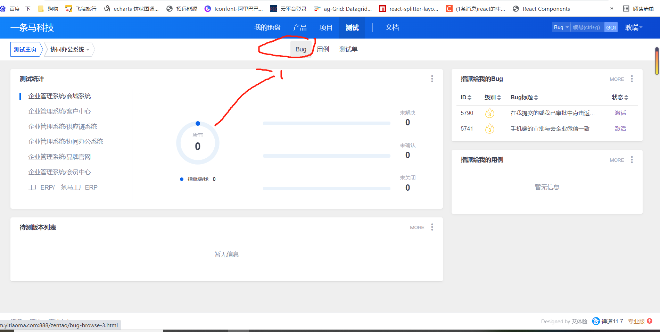Open the react-splitter-layout bookmark
The image size is (660, 332).
point(409,9)
